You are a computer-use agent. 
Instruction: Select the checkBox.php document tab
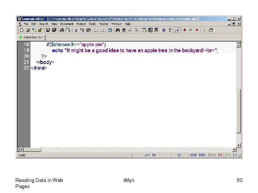(x=31, y=38)
